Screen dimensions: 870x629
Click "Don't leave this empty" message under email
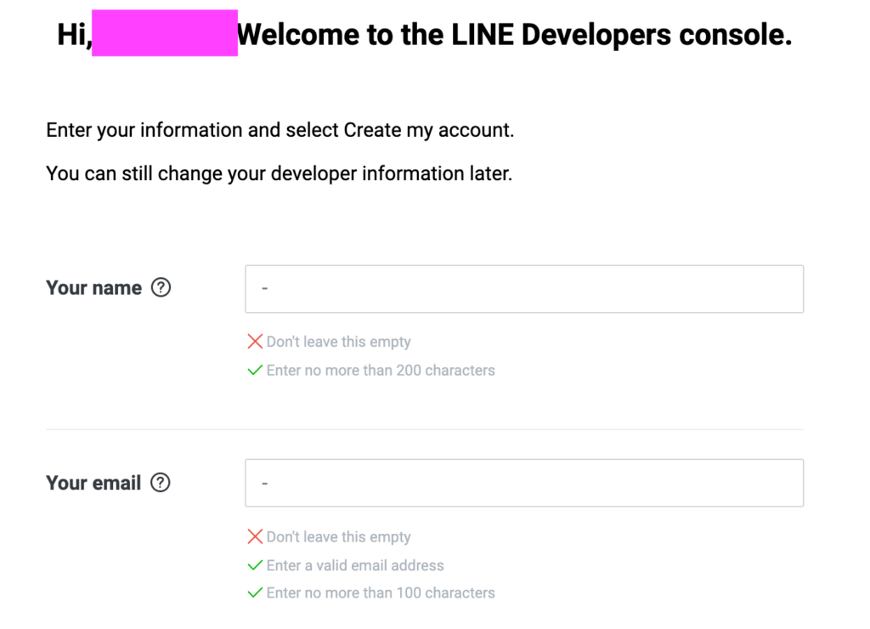point(338,537)
